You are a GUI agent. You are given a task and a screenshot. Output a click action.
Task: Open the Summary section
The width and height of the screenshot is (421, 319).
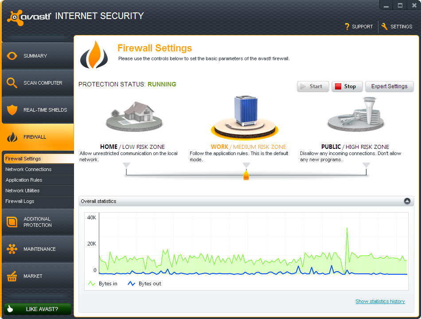click(x=38, y=56)
